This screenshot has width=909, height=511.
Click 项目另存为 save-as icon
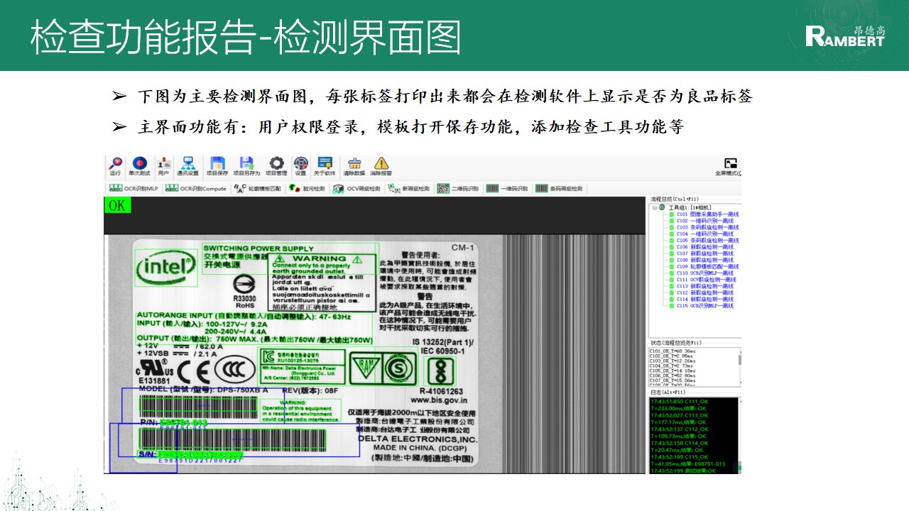pyautogui.click(x=246, y=167)
